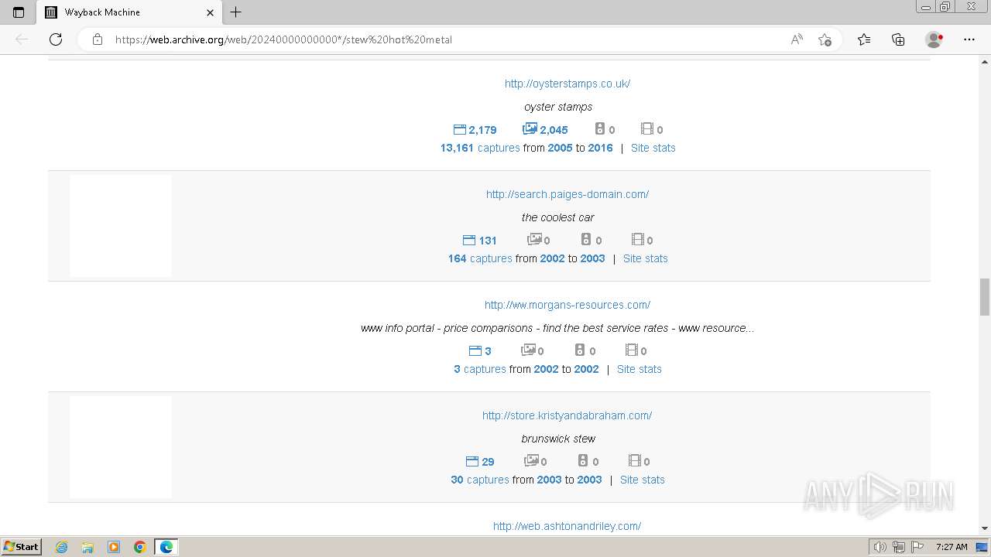Click the kristyandabraham site thumbnail
Screen dimensions: 991x557
121,447
